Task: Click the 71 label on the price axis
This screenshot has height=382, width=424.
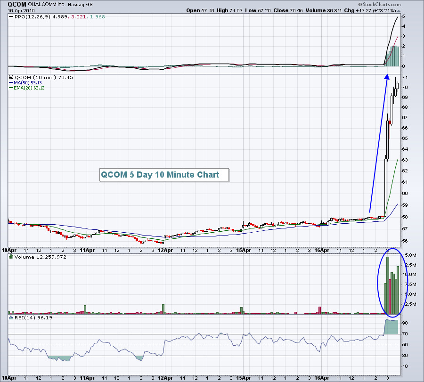Action: pyautogui.click(x=405, y=78)
